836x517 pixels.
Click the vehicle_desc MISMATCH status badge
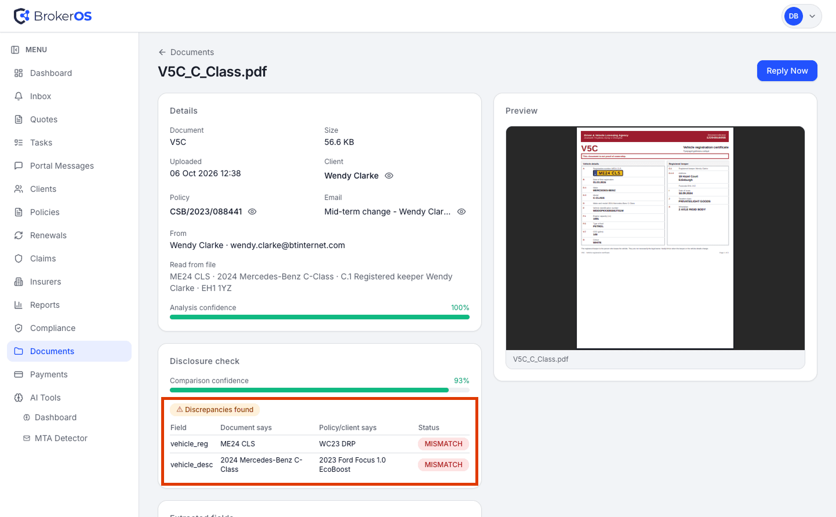pos(444,465)
